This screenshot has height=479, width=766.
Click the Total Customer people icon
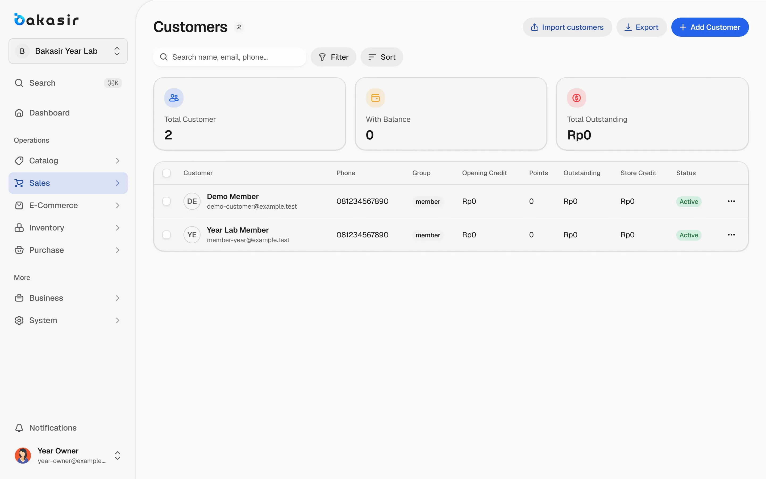click(174, 98)
